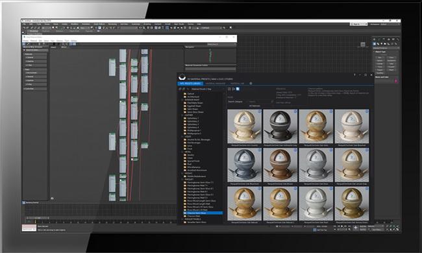Click the Box object type button
The image size is (422, 253).
pos(380,58)
